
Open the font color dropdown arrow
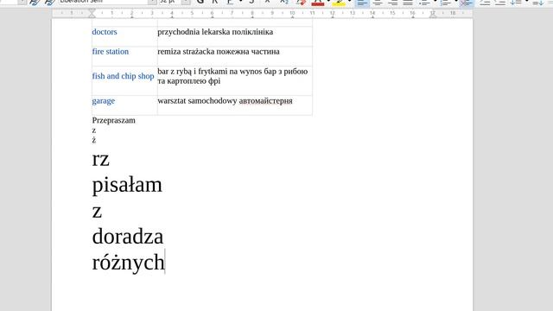[328, 2]
